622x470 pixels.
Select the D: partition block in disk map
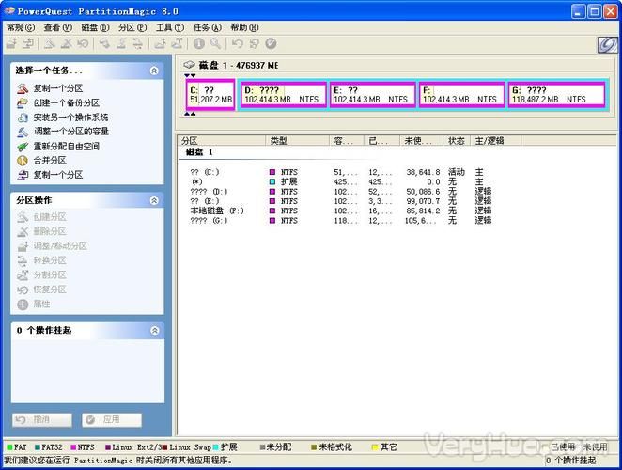coord(284,95)
